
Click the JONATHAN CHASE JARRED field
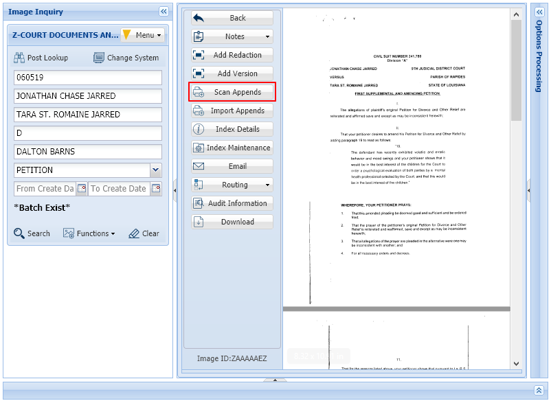[88, 96]
